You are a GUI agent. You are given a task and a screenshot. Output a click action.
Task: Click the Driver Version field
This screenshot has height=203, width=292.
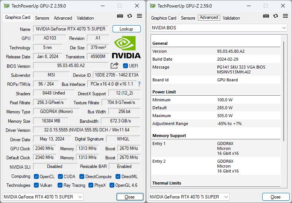coord(87,130)
